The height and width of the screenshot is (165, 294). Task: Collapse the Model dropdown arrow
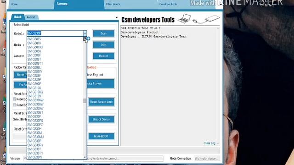(x=85, y=33)
